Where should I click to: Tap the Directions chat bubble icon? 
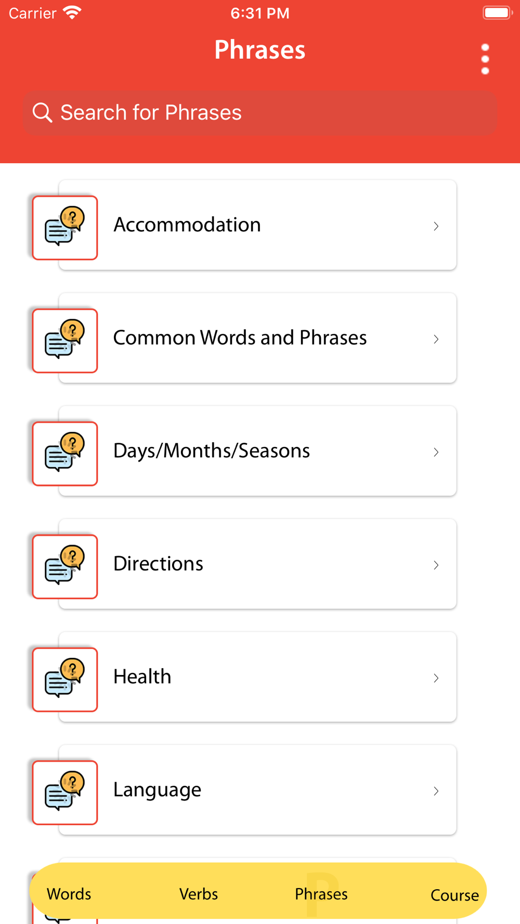point(65,566)
